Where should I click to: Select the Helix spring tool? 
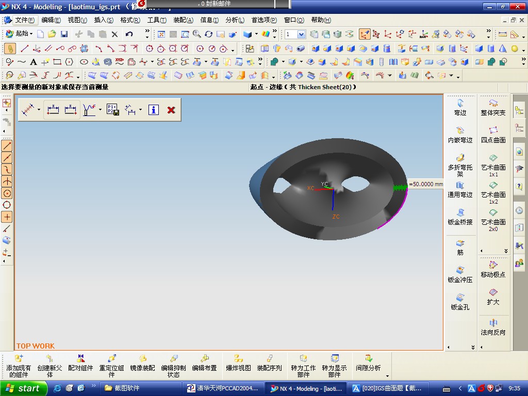pyautogui.click(x=108, y=62)
